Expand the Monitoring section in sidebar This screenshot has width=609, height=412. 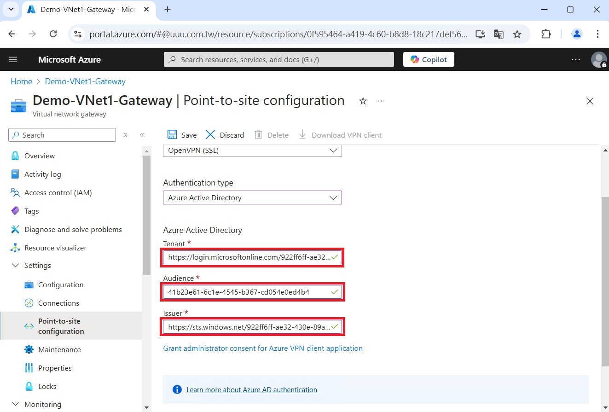16,404
